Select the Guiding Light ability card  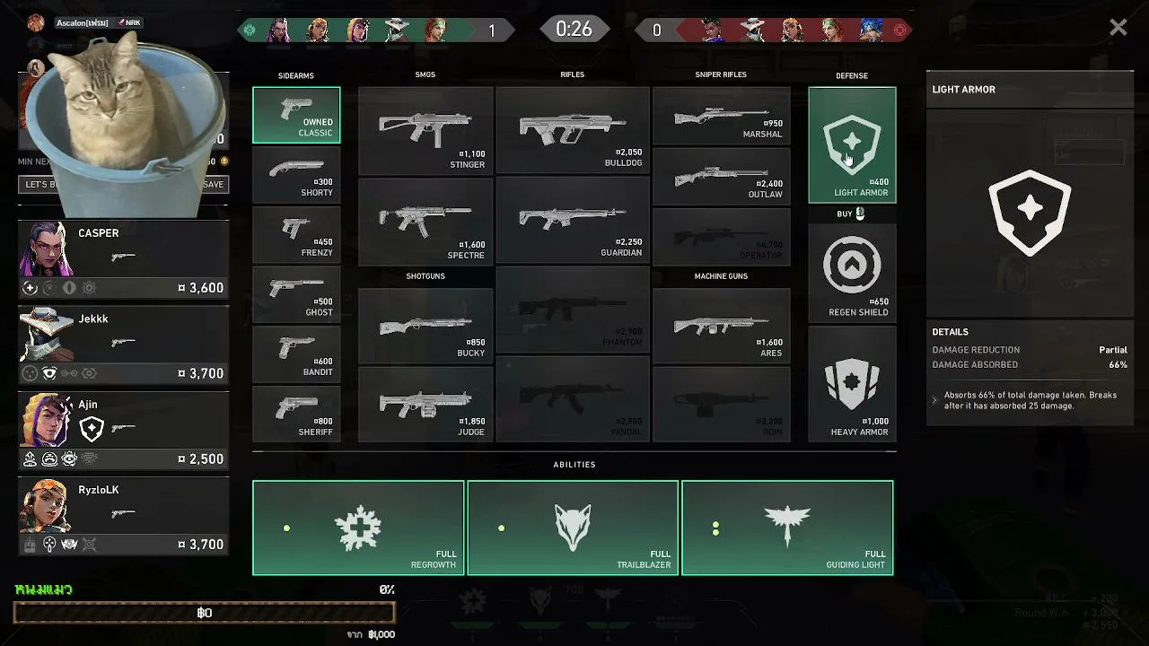(x=787, y=528)
